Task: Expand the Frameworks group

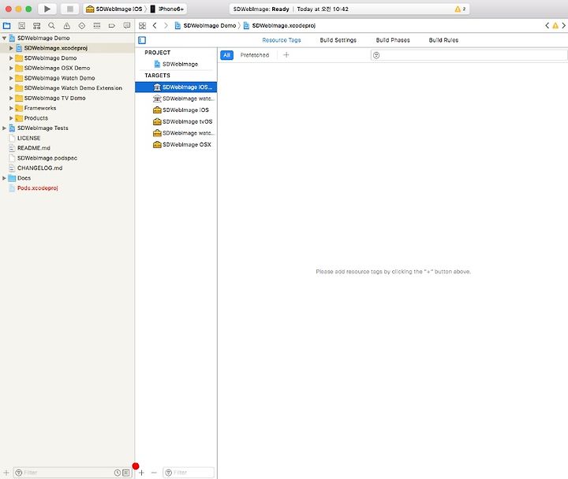Action: pos(11,108)
